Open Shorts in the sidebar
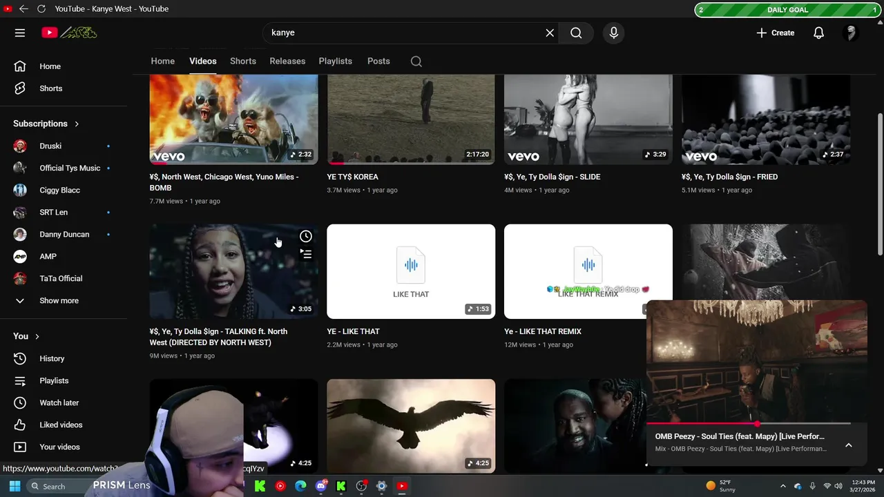Screen dimensions: 884x497 pyautogui.click(x=64, y=88)
